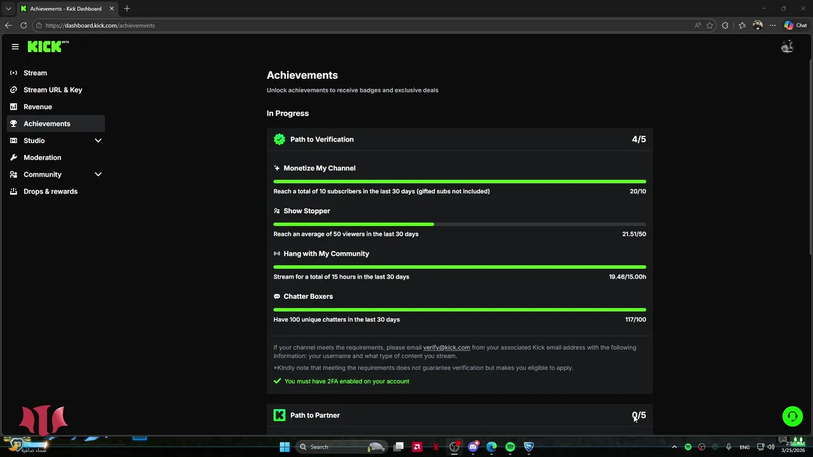
Task: Click the Studio camera icon
Action: [13, 141]
